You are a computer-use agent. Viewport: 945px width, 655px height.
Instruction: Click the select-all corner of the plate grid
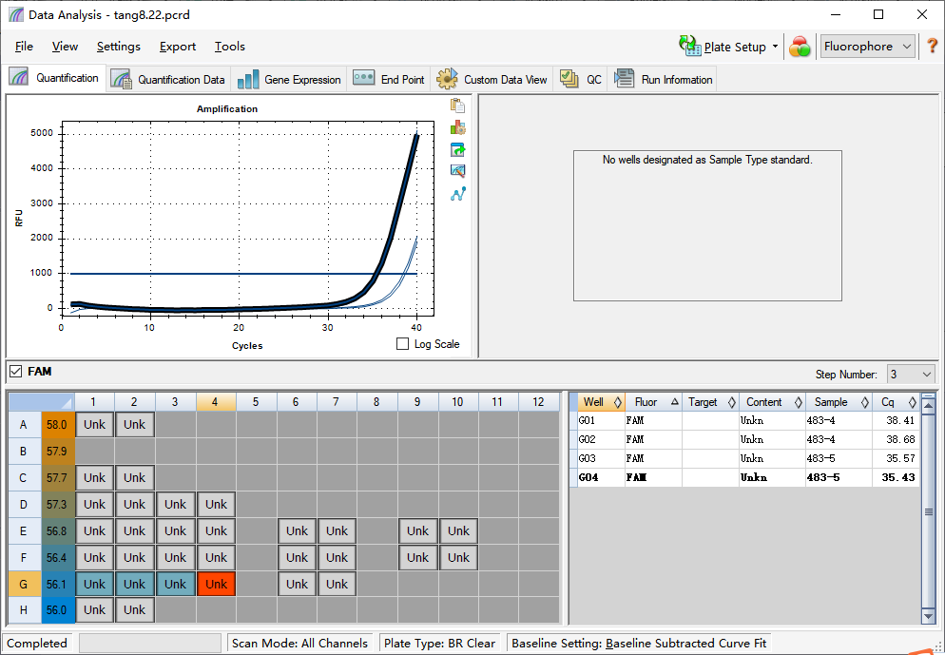click(41, 402)
